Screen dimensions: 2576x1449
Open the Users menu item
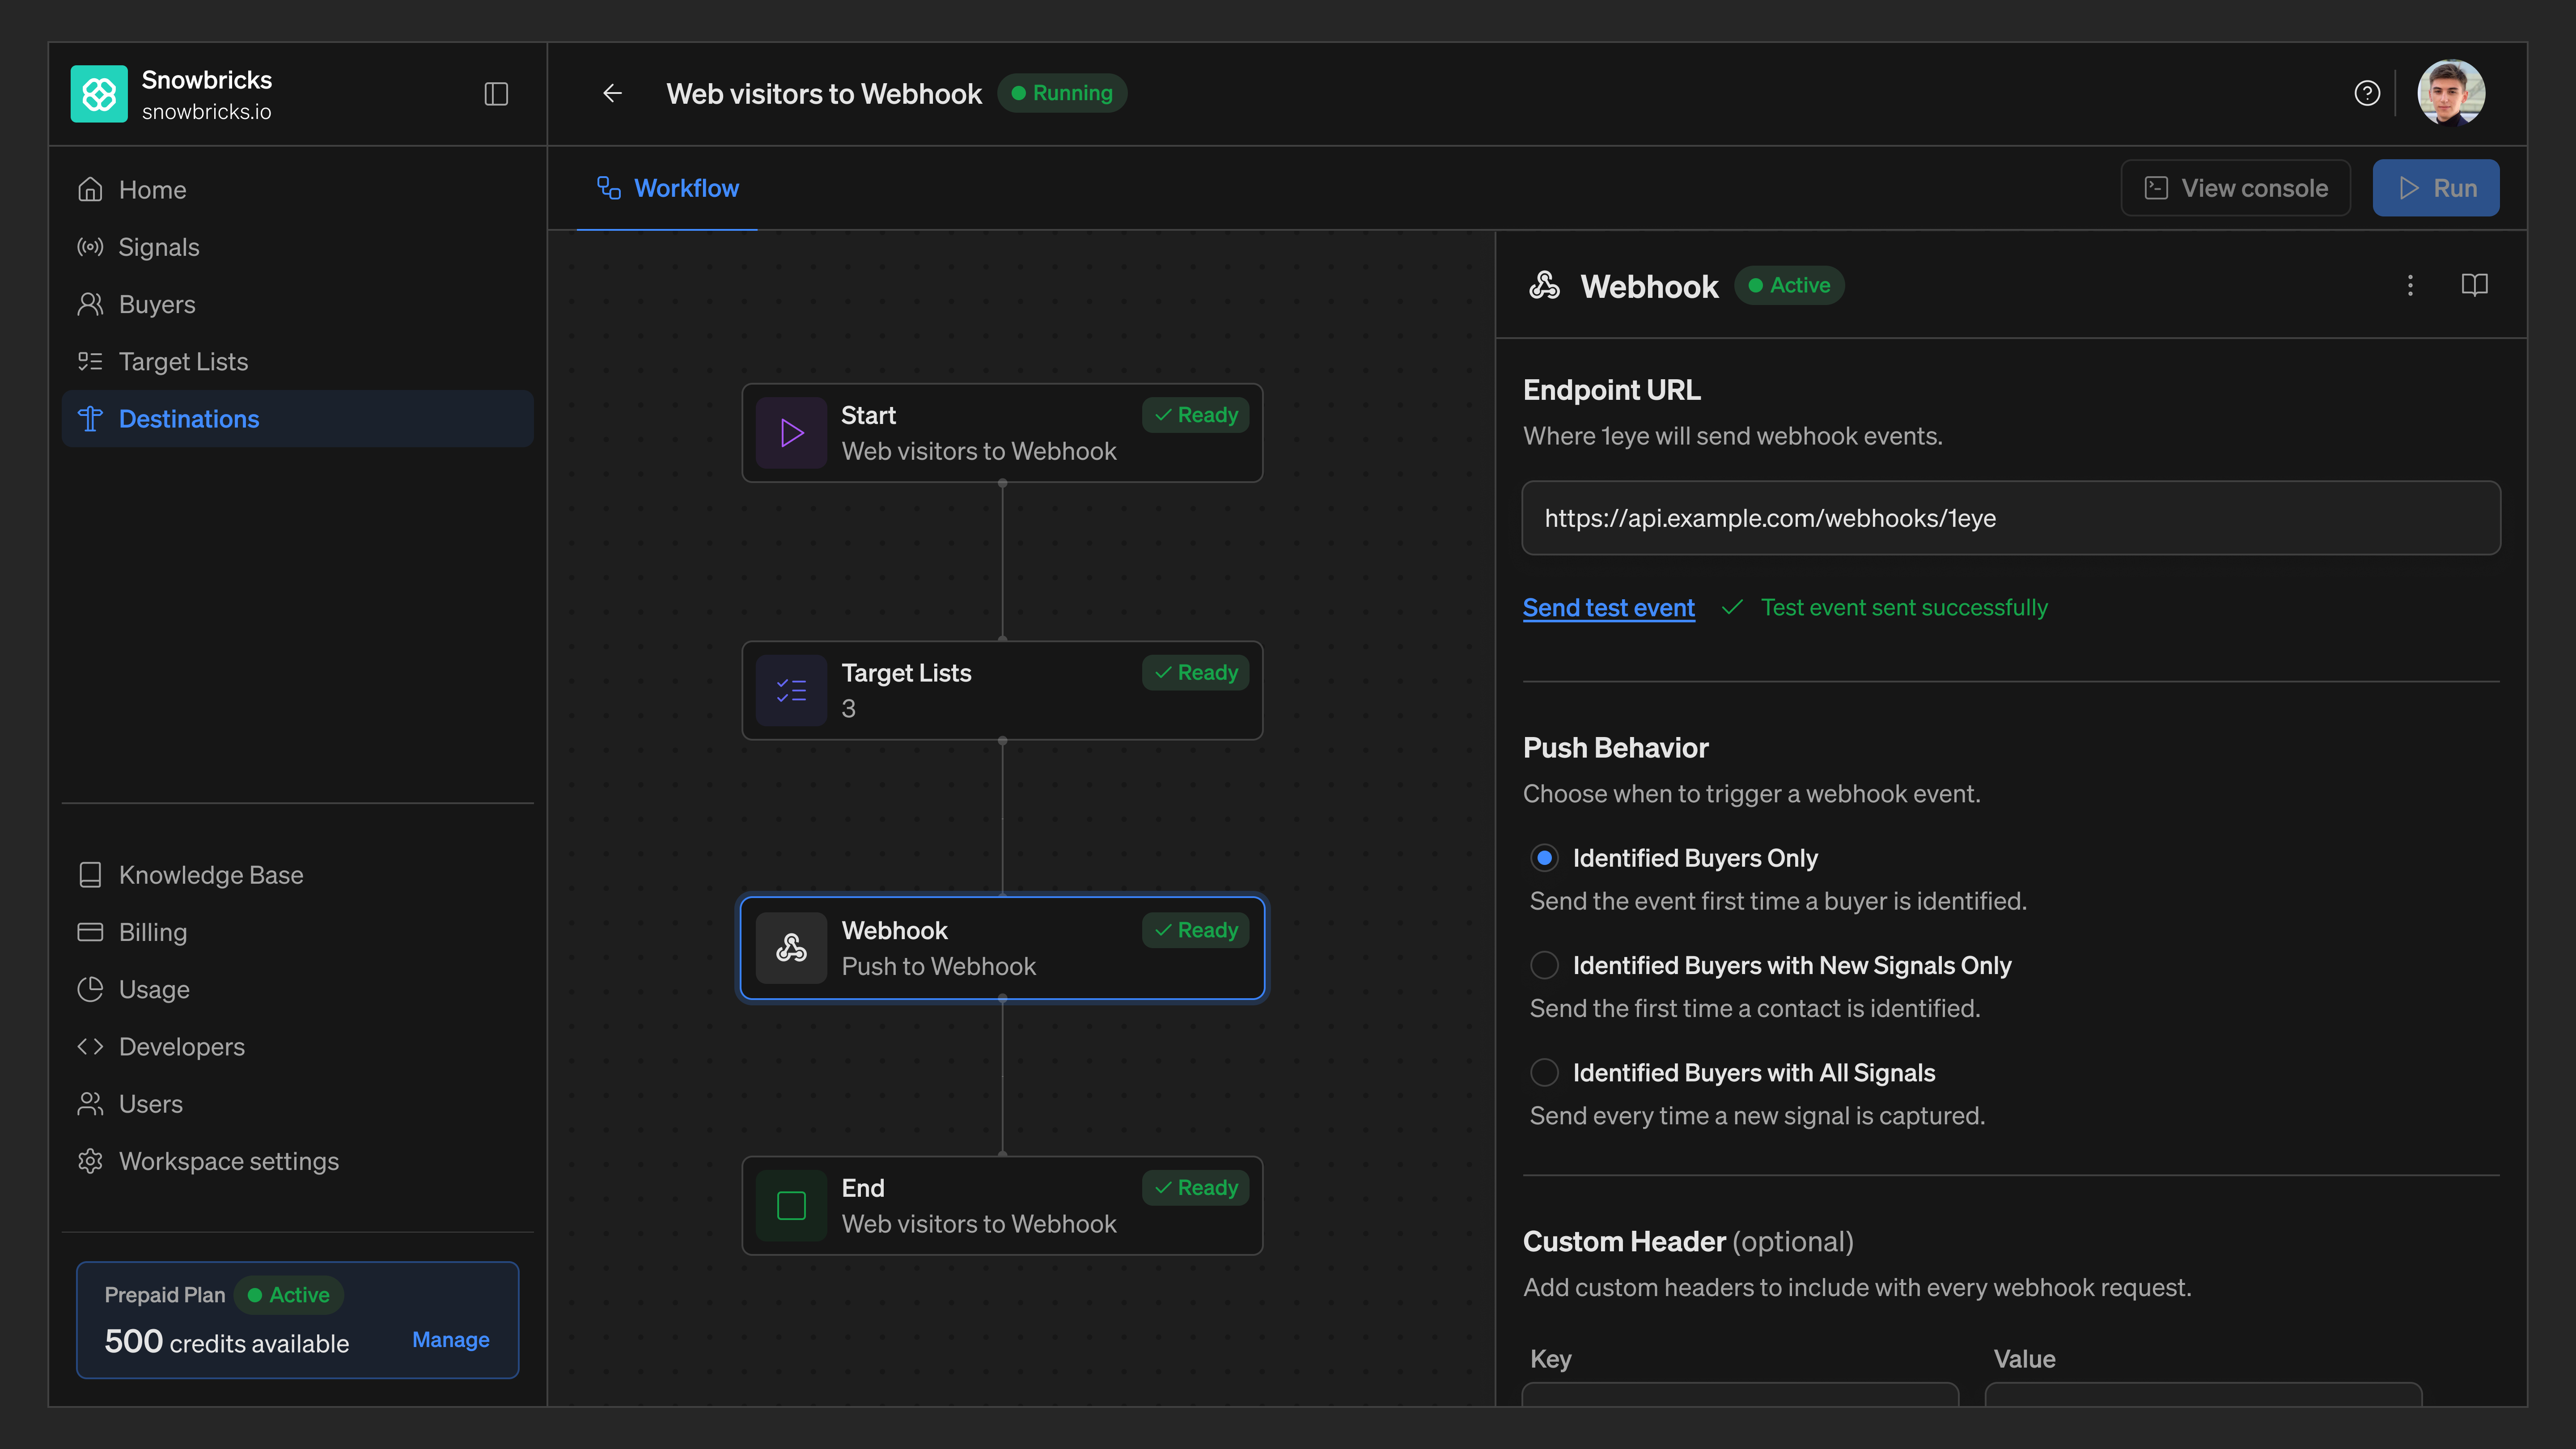[297, 1104]
